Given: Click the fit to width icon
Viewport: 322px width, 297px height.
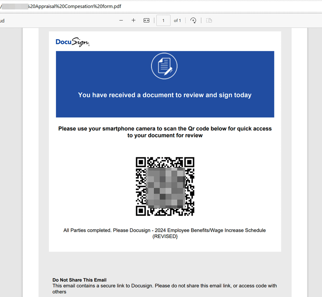Looking at the screenshot, I should pos(146,21).
